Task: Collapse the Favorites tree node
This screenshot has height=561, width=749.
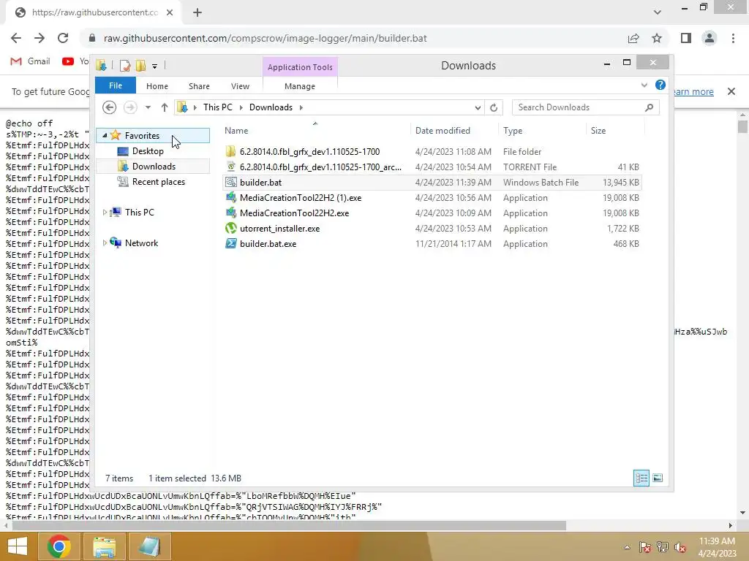Action: (x=105, y=135)
